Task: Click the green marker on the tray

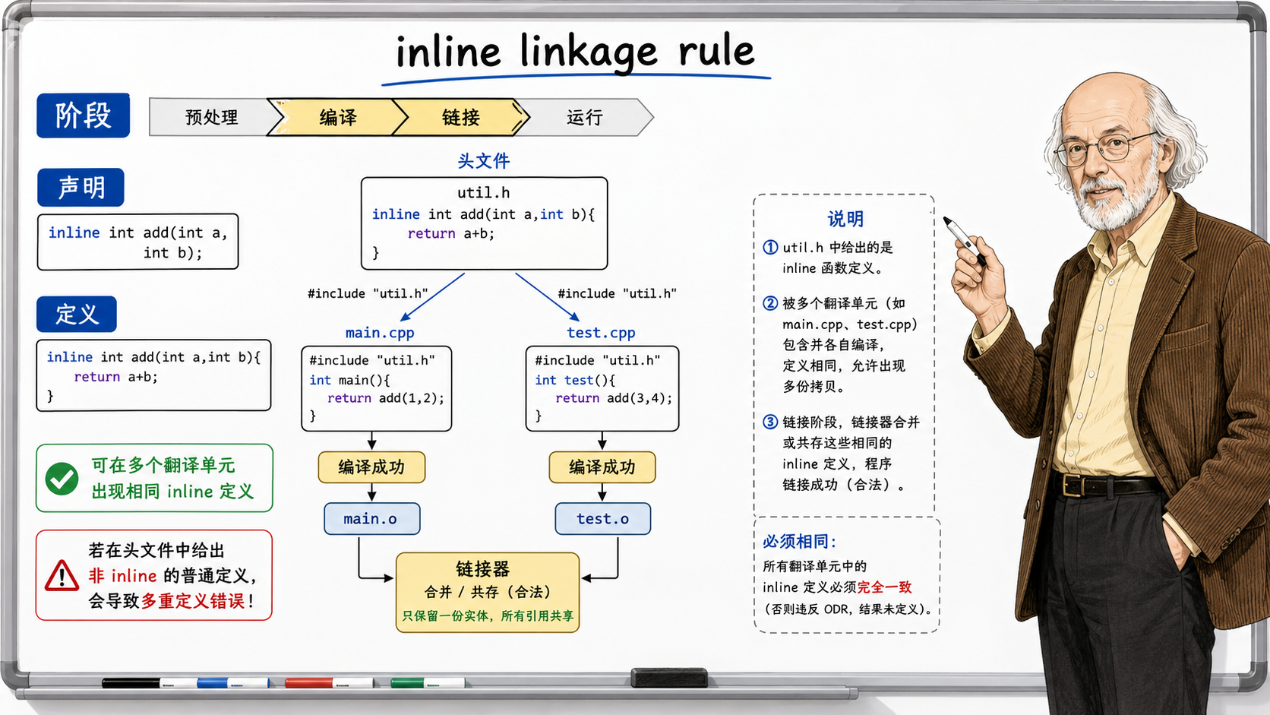Action: coord(427,683)
